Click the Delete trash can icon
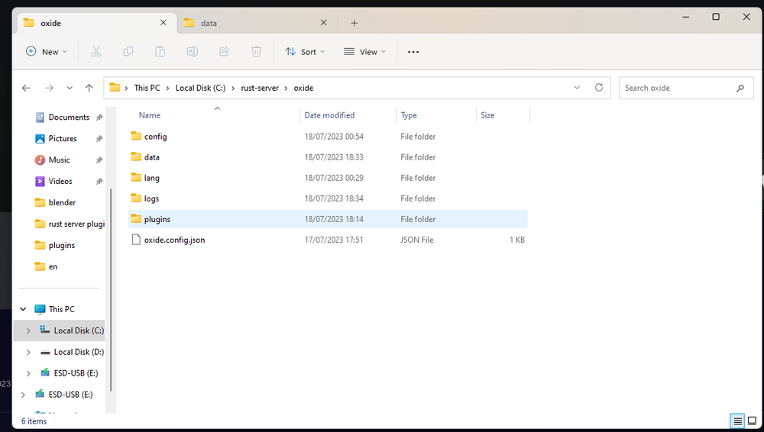This screenshot has height=432, width=764. (257, 51)
